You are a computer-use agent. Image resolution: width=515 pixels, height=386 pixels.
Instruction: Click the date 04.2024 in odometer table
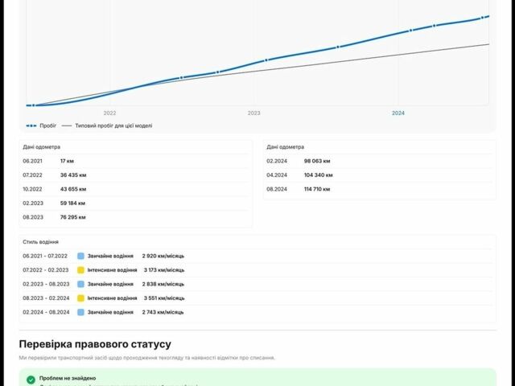(x=277, y=175)
